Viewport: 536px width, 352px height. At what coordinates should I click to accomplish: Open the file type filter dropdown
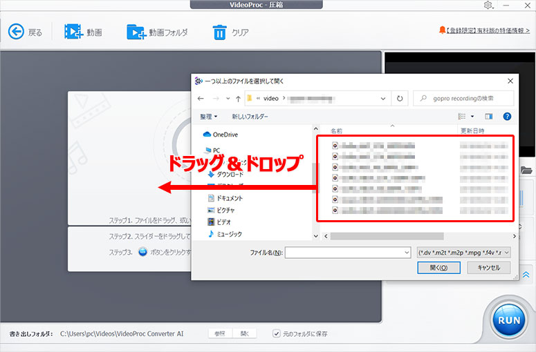[464, 253]
